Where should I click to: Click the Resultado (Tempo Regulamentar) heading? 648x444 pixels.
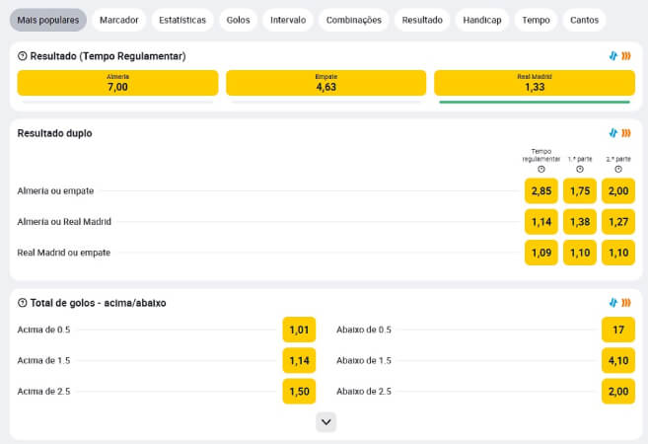[108, 56]
